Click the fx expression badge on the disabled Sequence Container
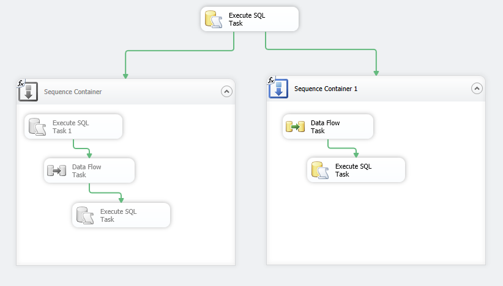 click(x=20, y=83)
